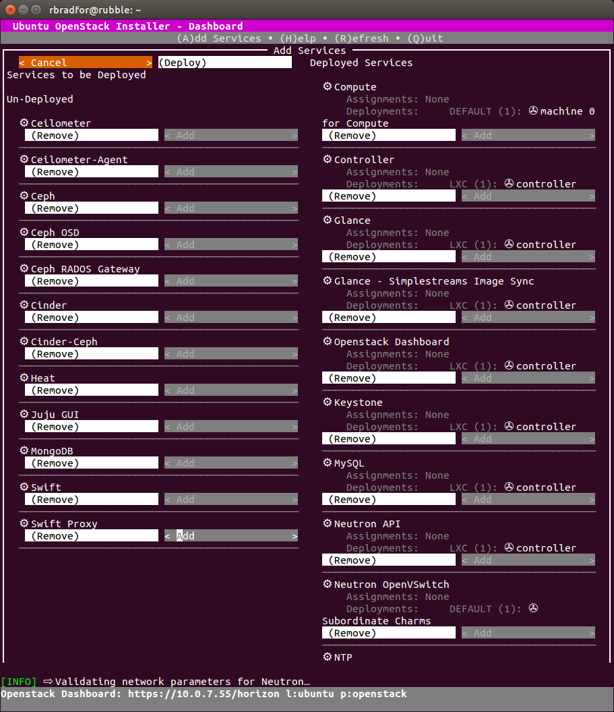Add the Ceph service
The width and height of the screenshot is (614, 712).
pyautogui.click(x=231, y=208)
